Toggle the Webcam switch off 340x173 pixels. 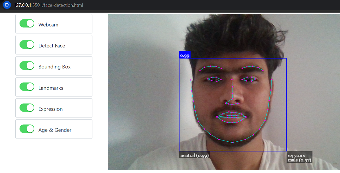(27, 23)
